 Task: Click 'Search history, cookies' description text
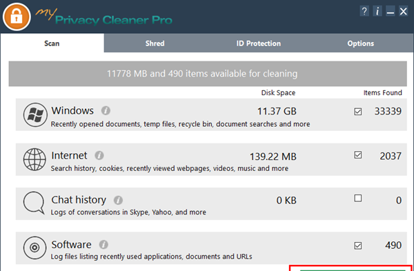tap(170, 168)
